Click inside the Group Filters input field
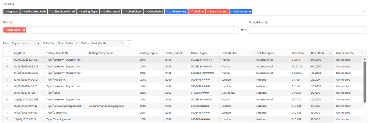This screenshot has height=123, width=370. (x=308, y=30)
